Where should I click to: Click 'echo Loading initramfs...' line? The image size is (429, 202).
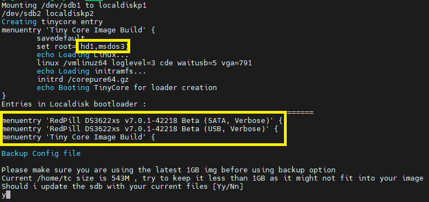coord(91,71)
